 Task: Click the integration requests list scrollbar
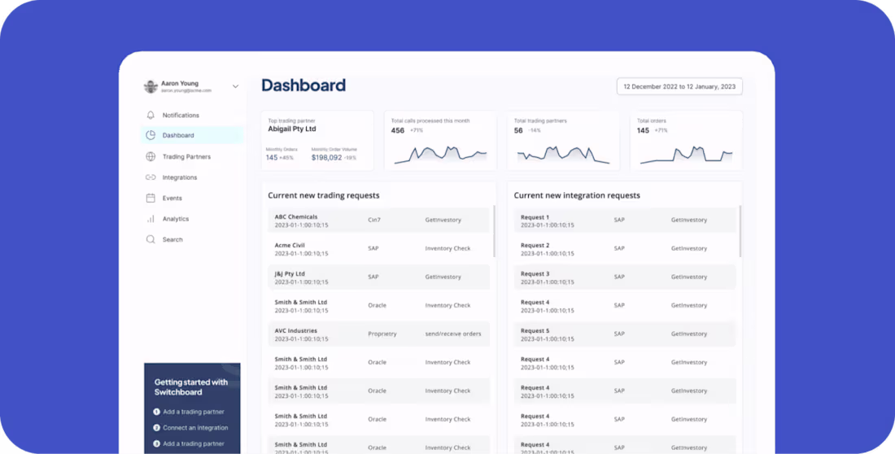740,231
